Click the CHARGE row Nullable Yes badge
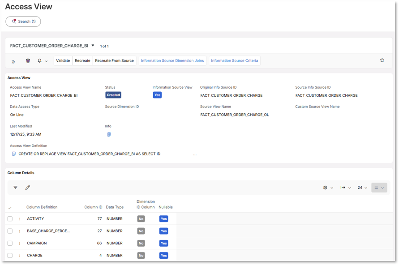Viewport: 399px width, 265px height. tap(163, 255)
